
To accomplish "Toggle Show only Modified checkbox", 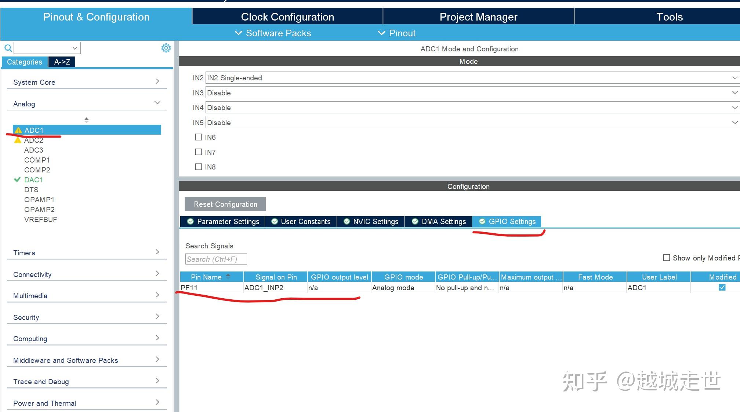I will (667, 258).
